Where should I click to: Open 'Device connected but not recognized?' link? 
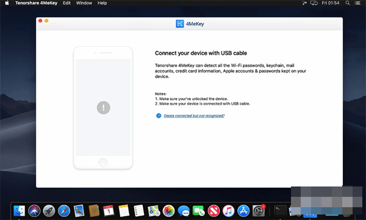(x=194, y=116)
